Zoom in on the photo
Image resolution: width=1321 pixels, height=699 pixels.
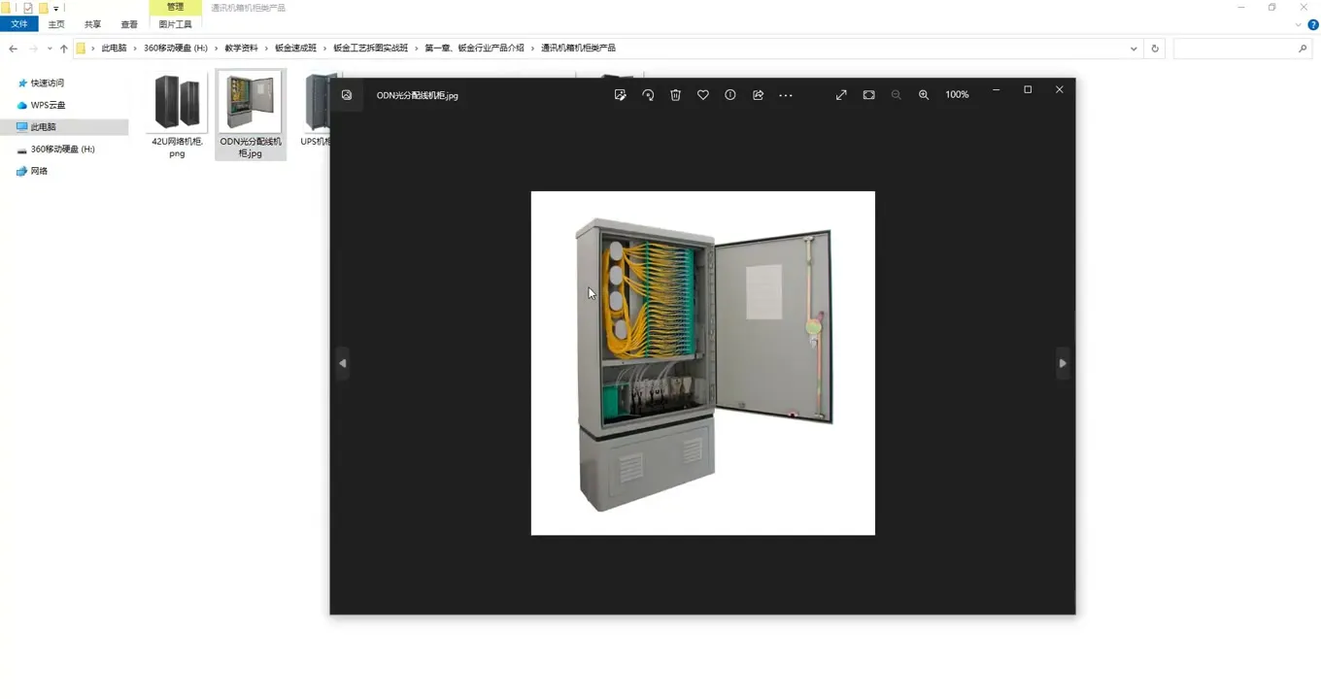click(924, 95)
